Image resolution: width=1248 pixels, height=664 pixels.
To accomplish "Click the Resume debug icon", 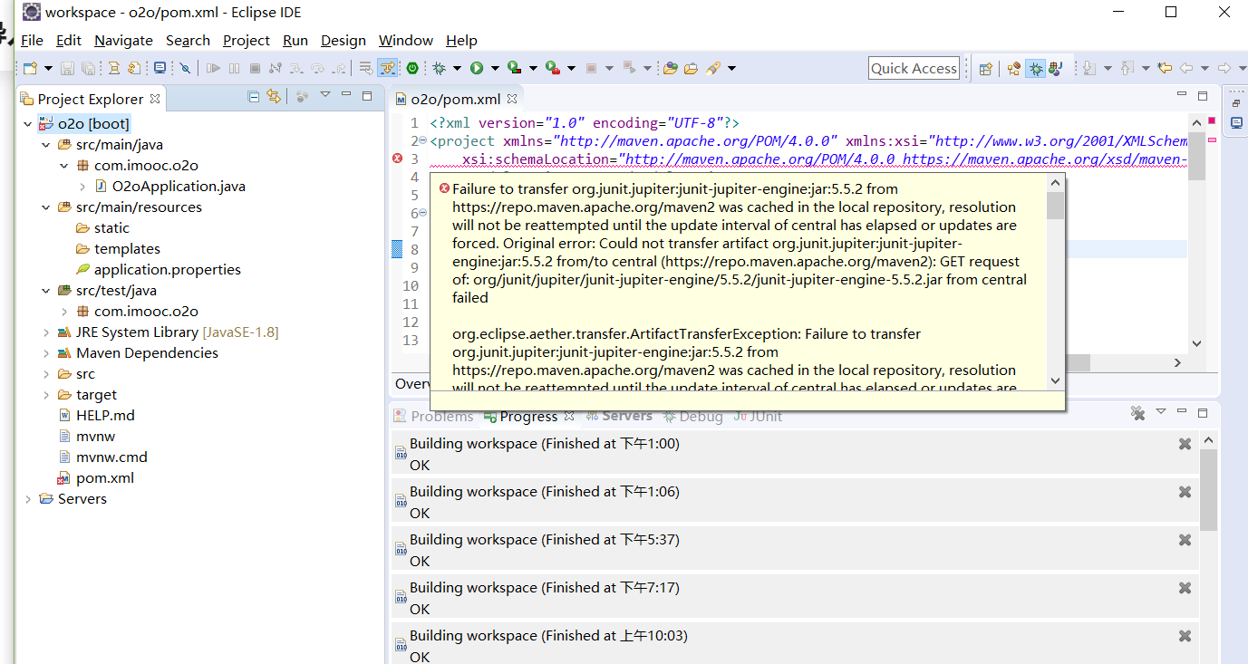I will [x=213, y=68].
